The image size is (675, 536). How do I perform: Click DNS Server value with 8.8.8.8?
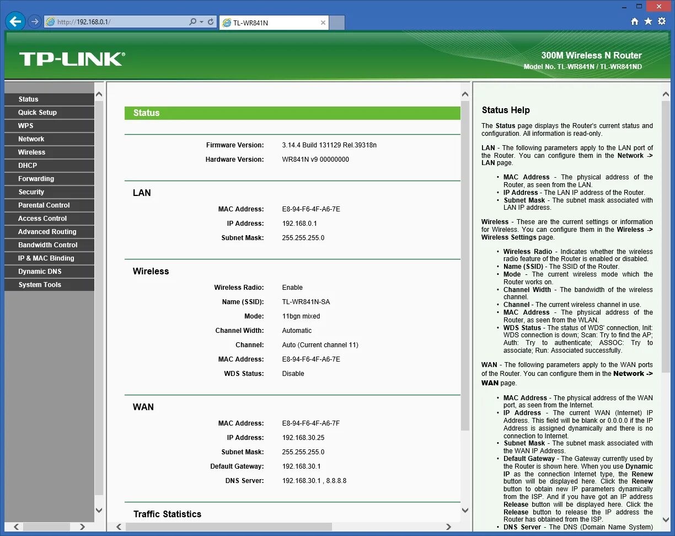(314, 481)
